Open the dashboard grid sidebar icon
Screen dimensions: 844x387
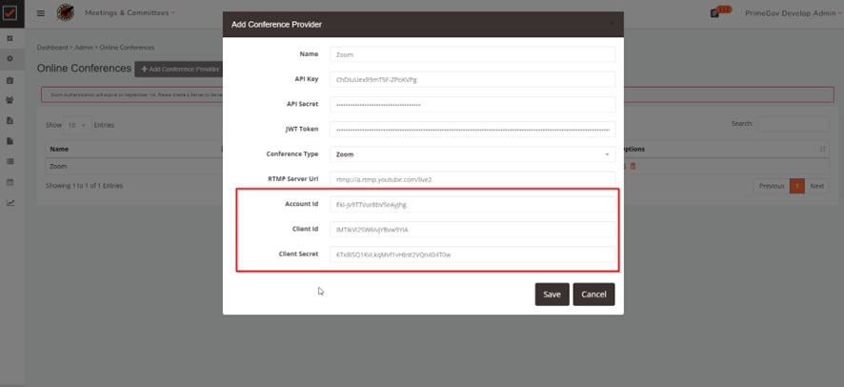[10, 38]
